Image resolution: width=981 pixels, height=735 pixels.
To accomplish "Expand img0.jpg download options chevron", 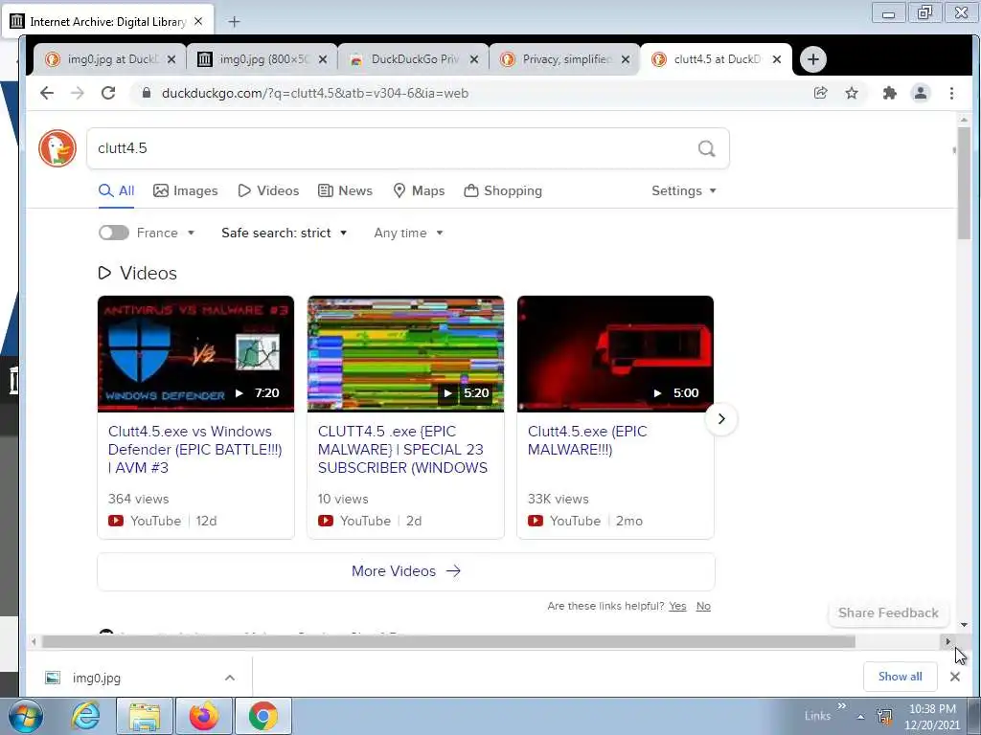I will tap(230, 678).
